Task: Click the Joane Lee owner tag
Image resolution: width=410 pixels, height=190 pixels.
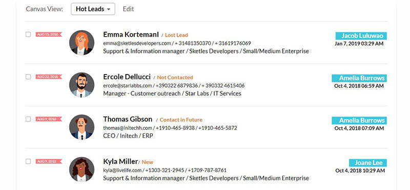Action: pos(368,163)
